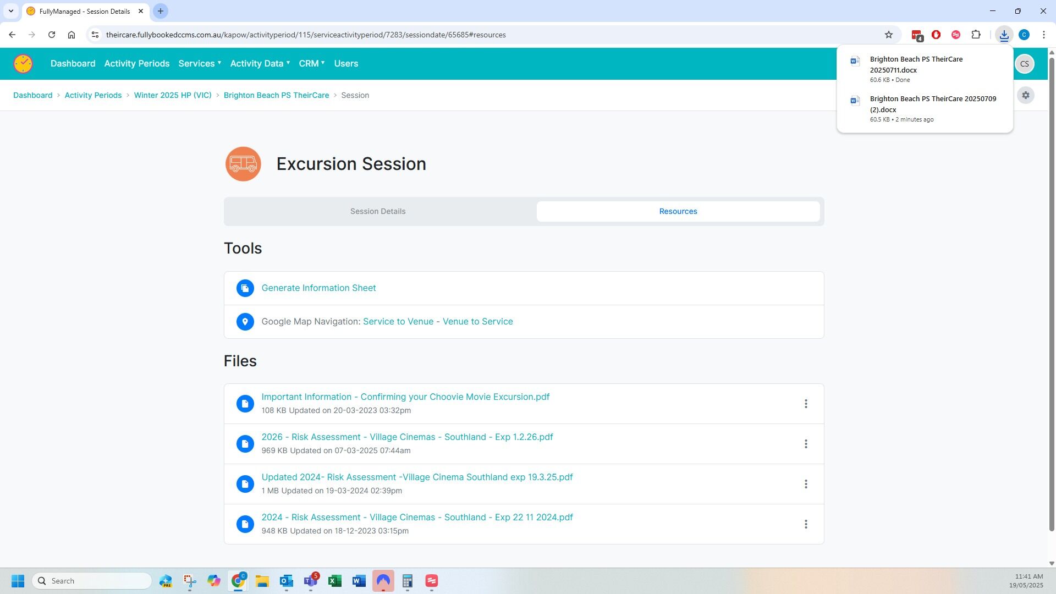Open the Users menu item

pyautogui.click(x=346, y=64)
